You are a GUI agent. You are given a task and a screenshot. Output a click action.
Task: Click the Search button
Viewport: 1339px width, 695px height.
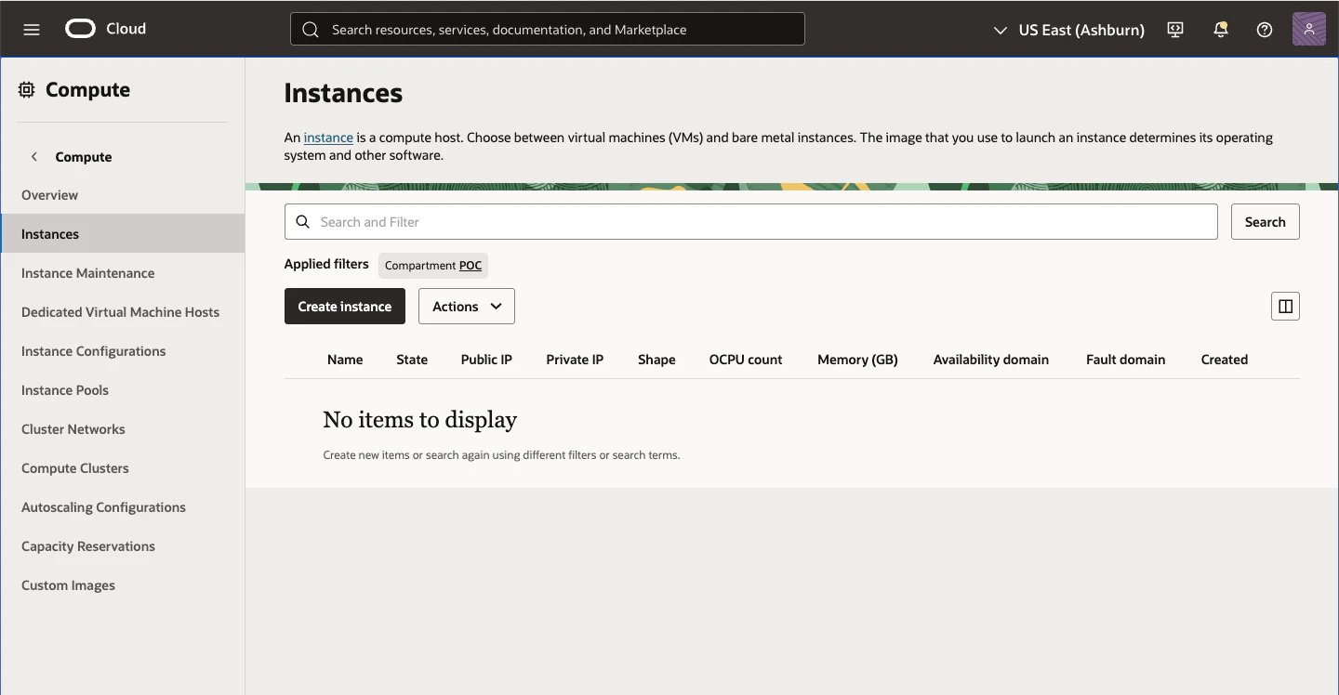click(1266, 222)
